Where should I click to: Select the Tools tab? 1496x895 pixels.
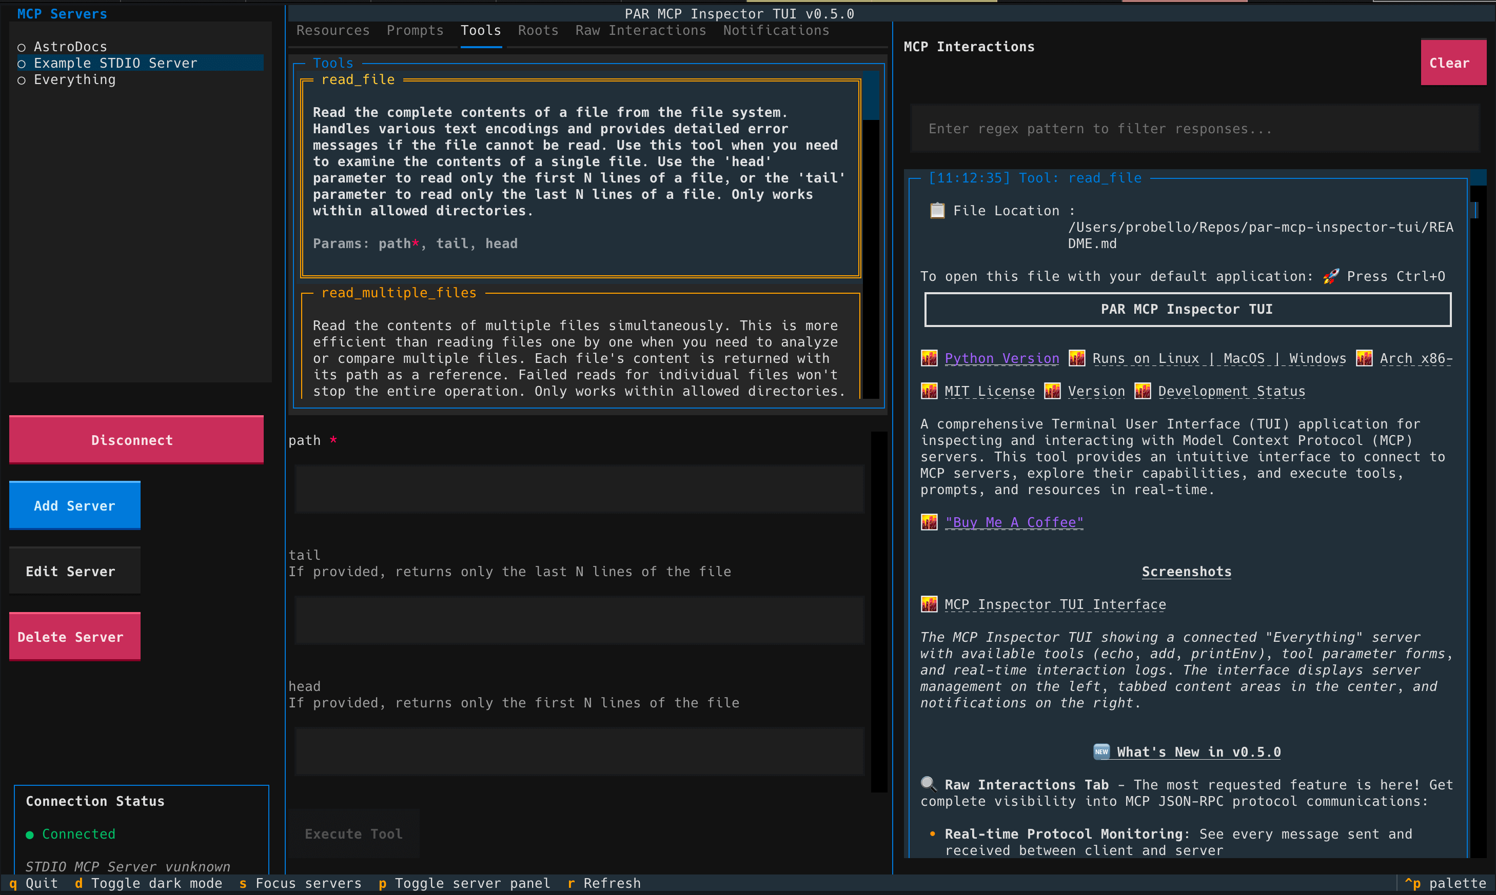(x=481, y=31)
